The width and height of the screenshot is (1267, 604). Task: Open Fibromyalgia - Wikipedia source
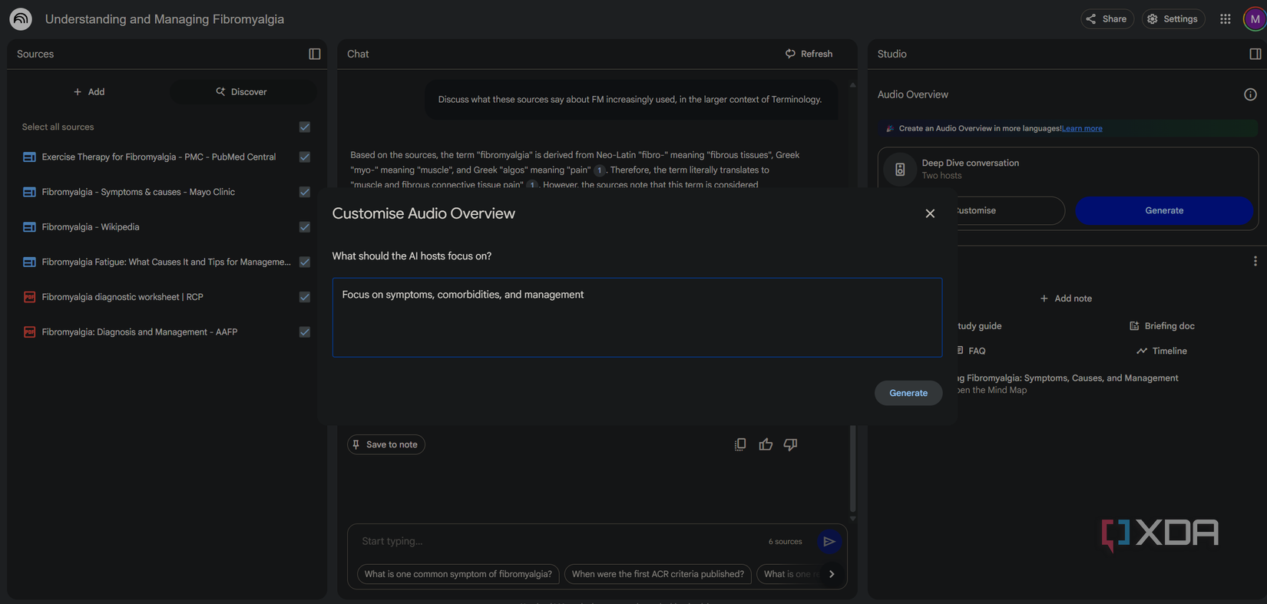[91, 227]
